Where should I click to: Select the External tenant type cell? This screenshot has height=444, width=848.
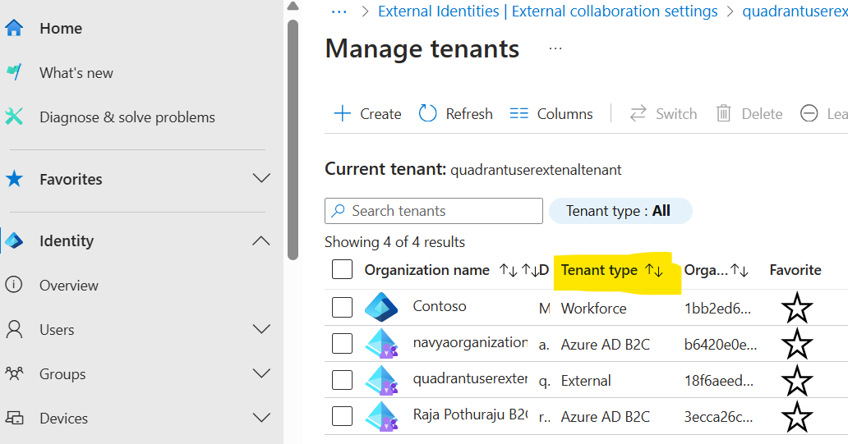point(586,381)
